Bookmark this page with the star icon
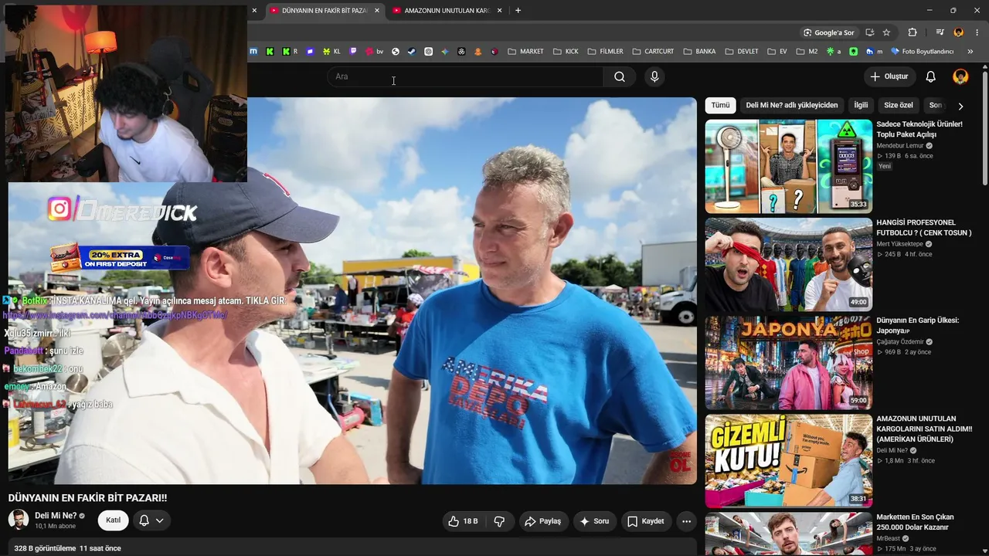The image size is (989, 556). coord(886,32)
